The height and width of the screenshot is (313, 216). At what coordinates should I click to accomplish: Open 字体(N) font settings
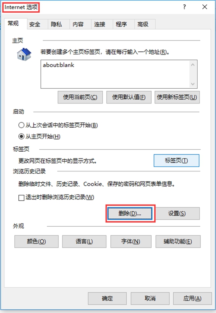(x=131, y=242)
